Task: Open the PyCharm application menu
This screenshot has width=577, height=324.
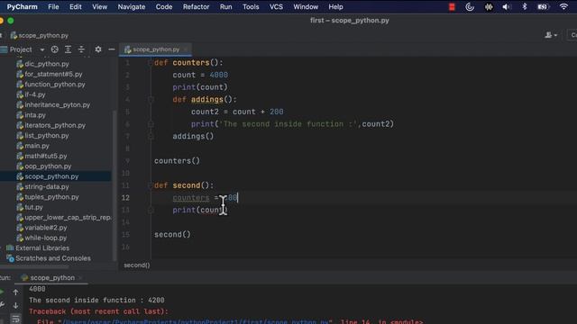Action: pyautogui.click(x=22, y=6)
